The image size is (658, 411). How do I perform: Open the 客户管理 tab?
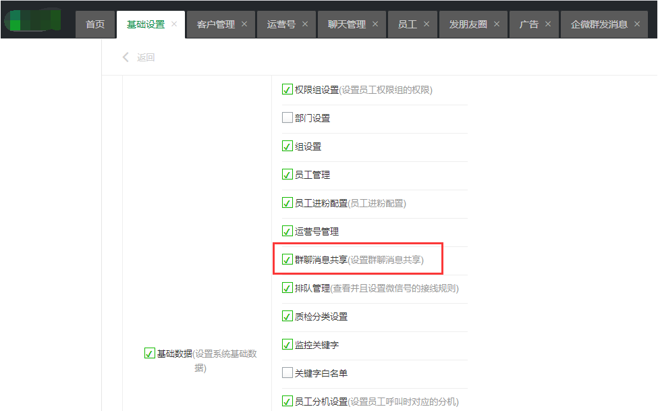coord(215,24)
